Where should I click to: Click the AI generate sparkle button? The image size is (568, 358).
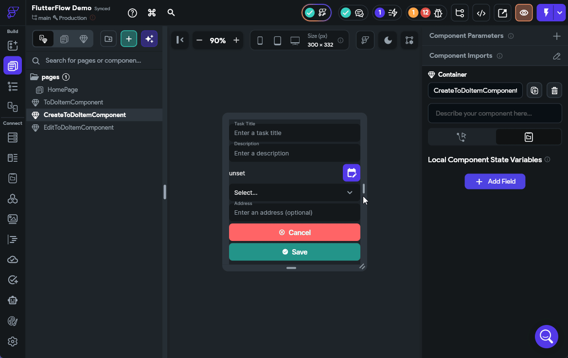(x=149, y=39)
